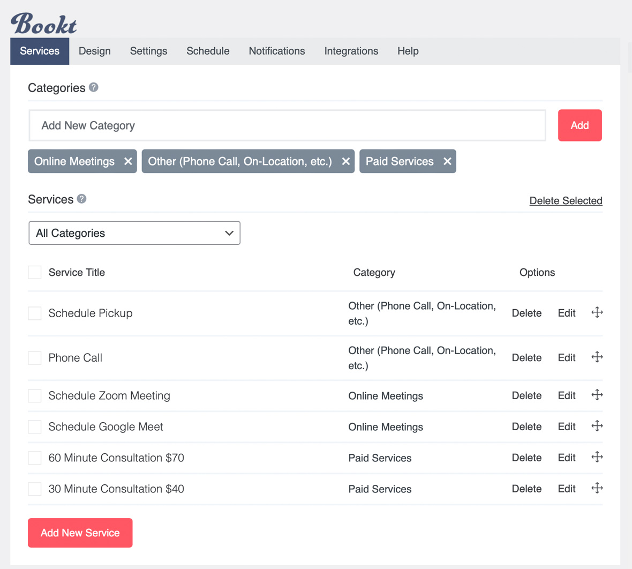
Task: Click the Phone Call service title
Action: point(76,358)
